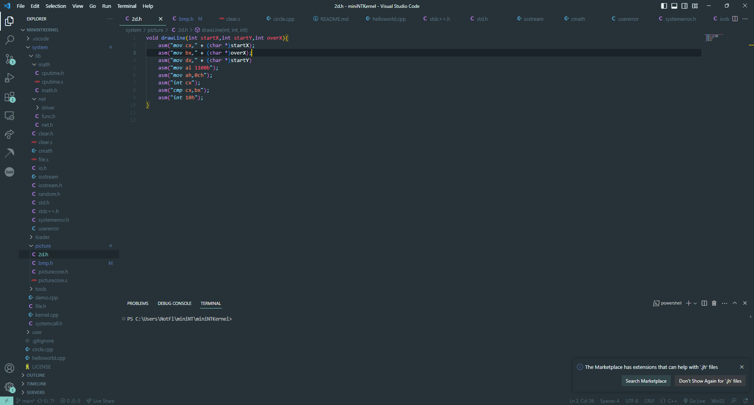The image size is (754, 405).
Task: Switch to the DEBUG CONSOLE tab
Action: click(x=174, y=303)
